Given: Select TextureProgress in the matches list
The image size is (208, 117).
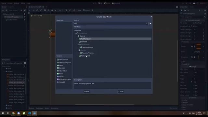Looking at the screenshot, I should pyautogui.click(x=88, y=53).
